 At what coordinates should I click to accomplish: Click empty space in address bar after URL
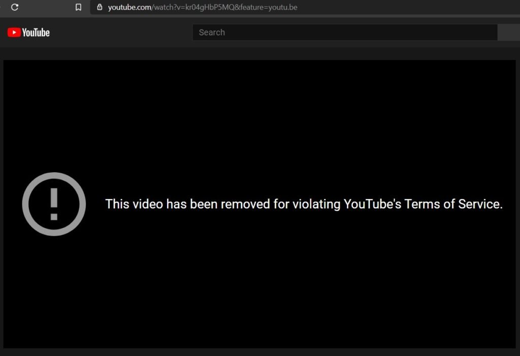[408, 7]
